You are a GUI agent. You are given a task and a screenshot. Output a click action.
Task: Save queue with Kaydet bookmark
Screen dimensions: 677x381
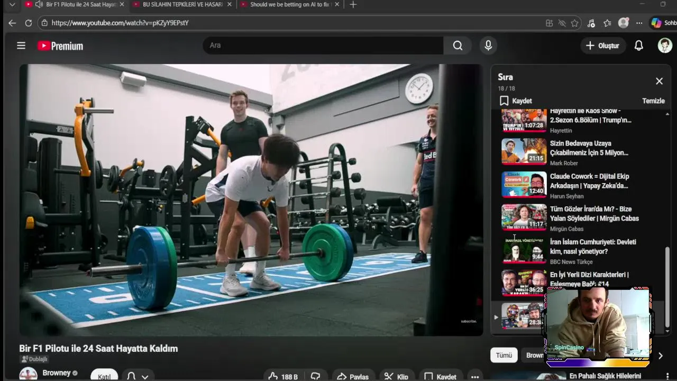[515, 101]
